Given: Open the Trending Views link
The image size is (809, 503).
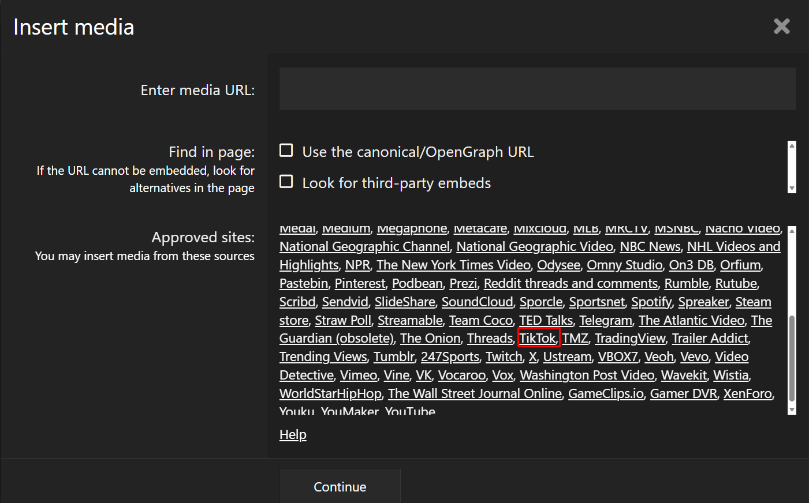Looking at the screenshot, I should 323,357.
